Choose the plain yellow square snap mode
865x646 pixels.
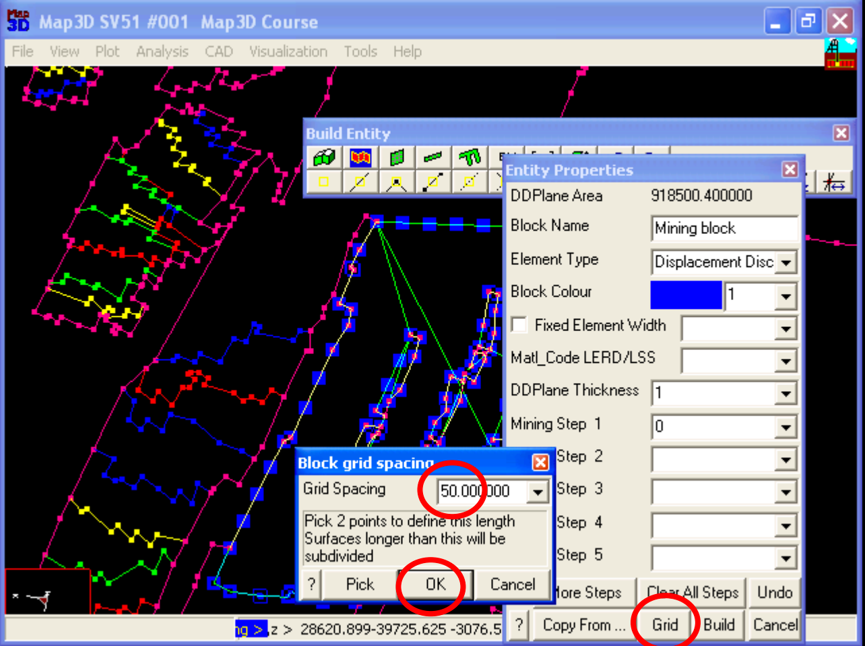pos(324,181)
